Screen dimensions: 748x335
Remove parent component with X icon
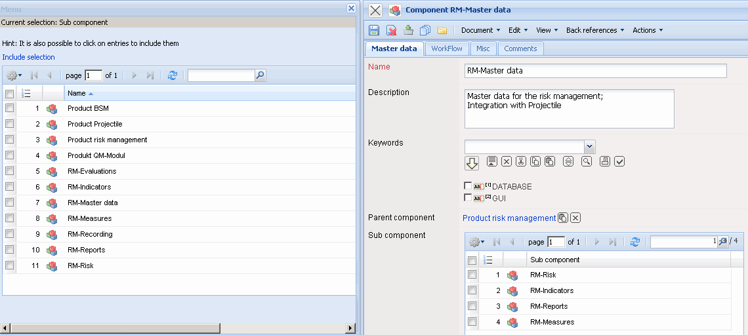point(575,218)
